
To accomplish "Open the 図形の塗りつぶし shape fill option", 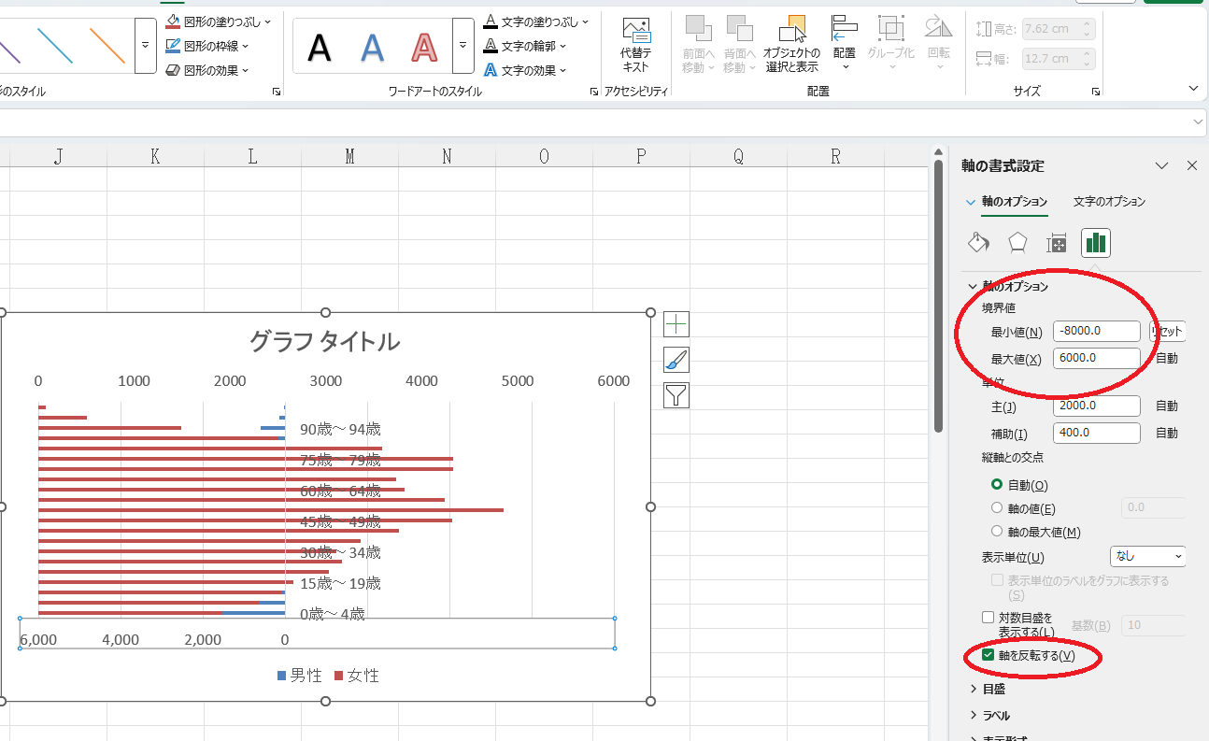I will pos(218,21).
